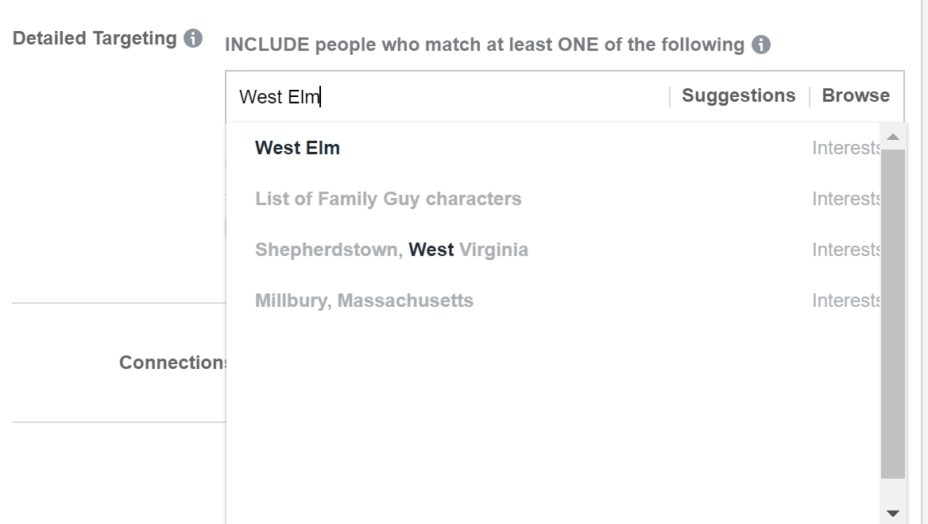Screen dimensions: 928x524
Task: Click the Interests tag beside Family Guy characters
Action: click(846, 199)
